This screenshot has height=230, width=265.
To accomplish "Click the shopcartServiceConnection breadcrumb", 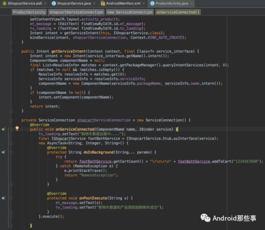I will 76,12.
